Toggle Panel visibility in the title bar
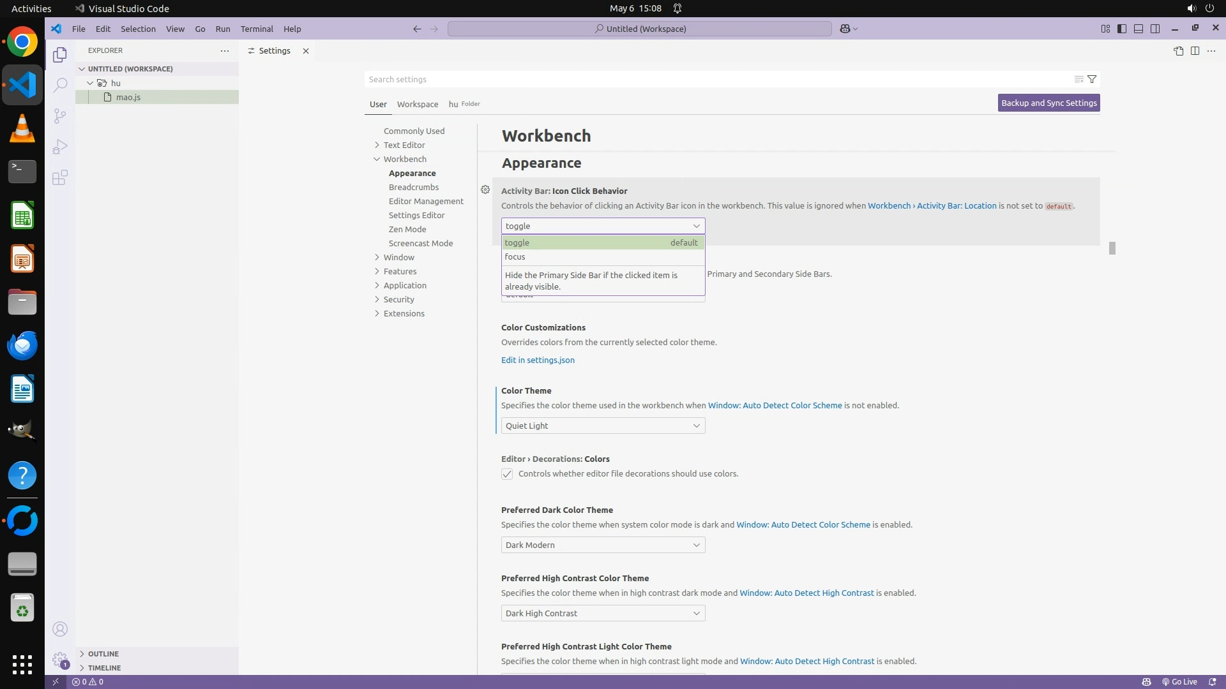This screenshot has height=689, width=1226. [1139, 29]
